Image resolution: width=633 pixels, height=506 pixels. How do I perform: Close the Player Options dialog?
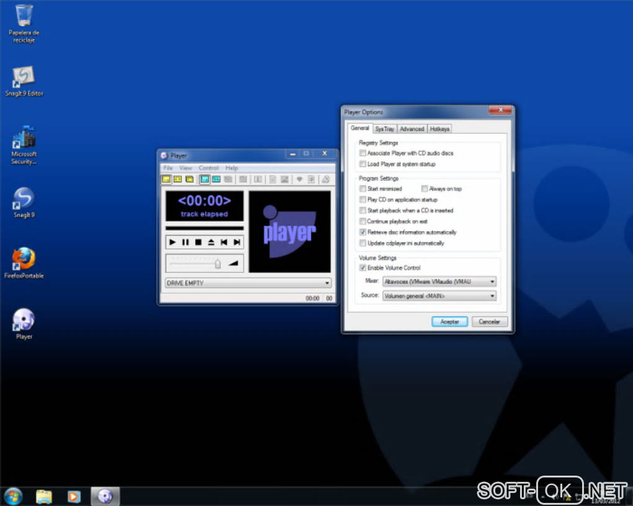(x=501, y=110)
